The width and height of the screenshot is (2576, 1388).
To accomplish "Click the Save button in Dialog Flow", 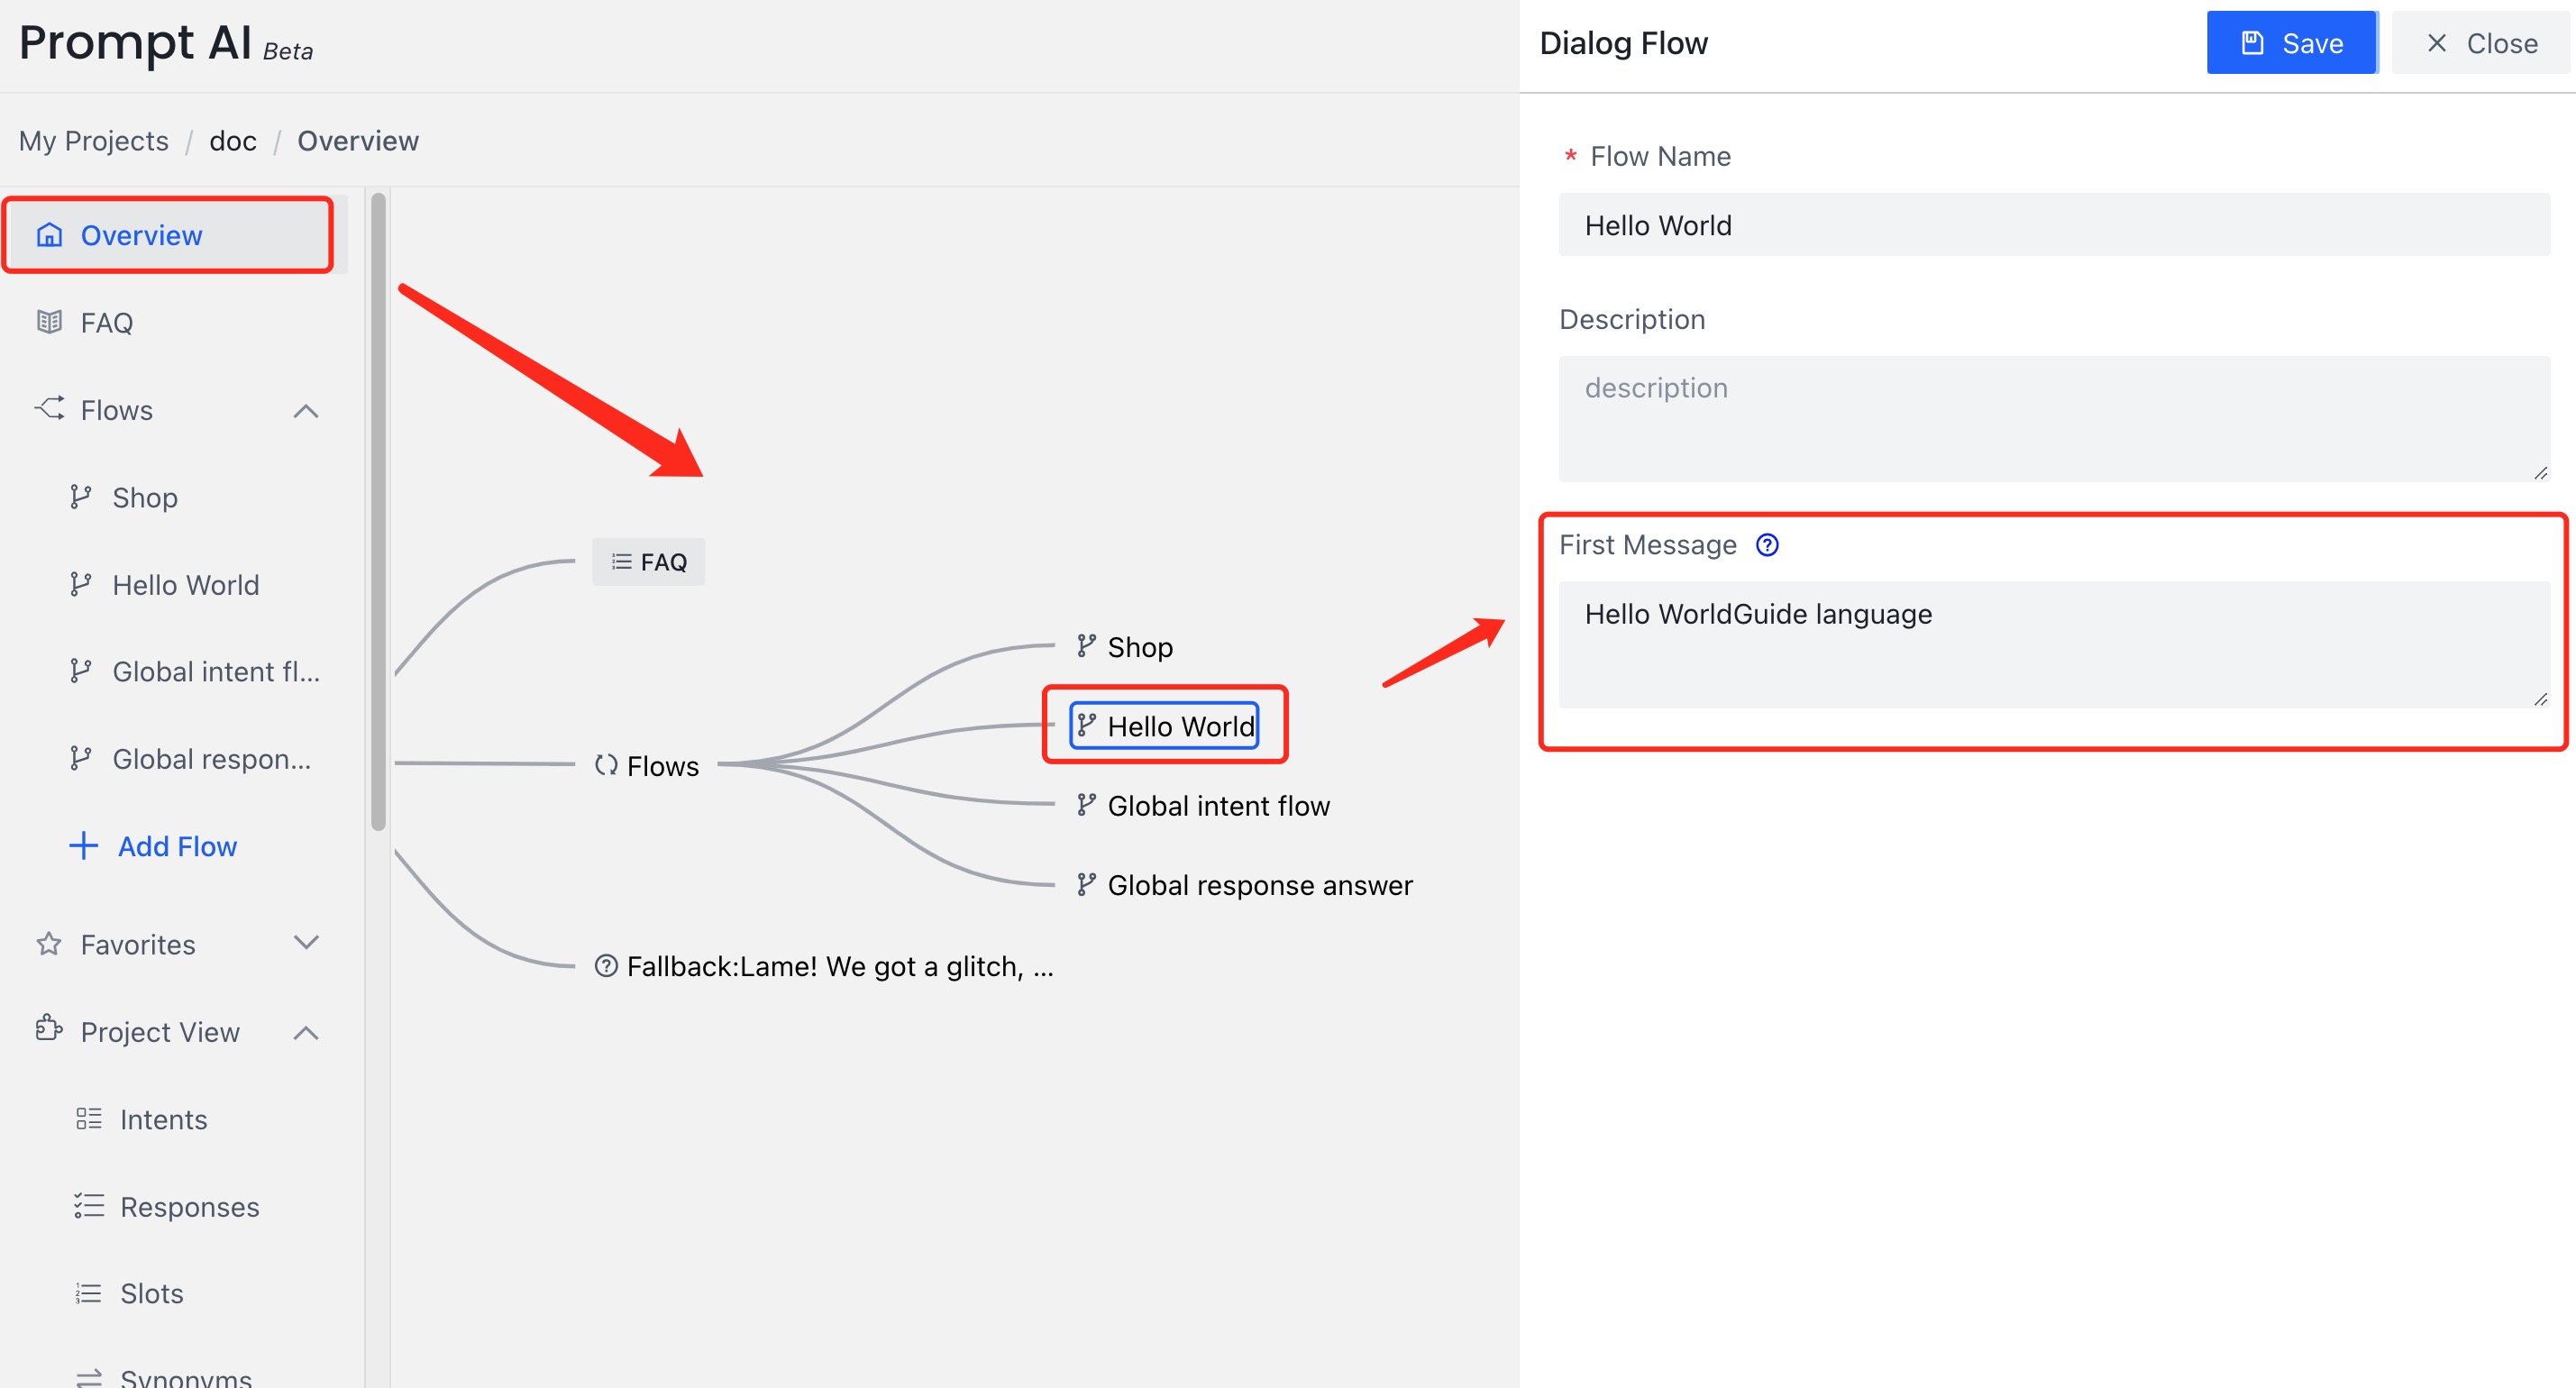I will pos(2290,41).
